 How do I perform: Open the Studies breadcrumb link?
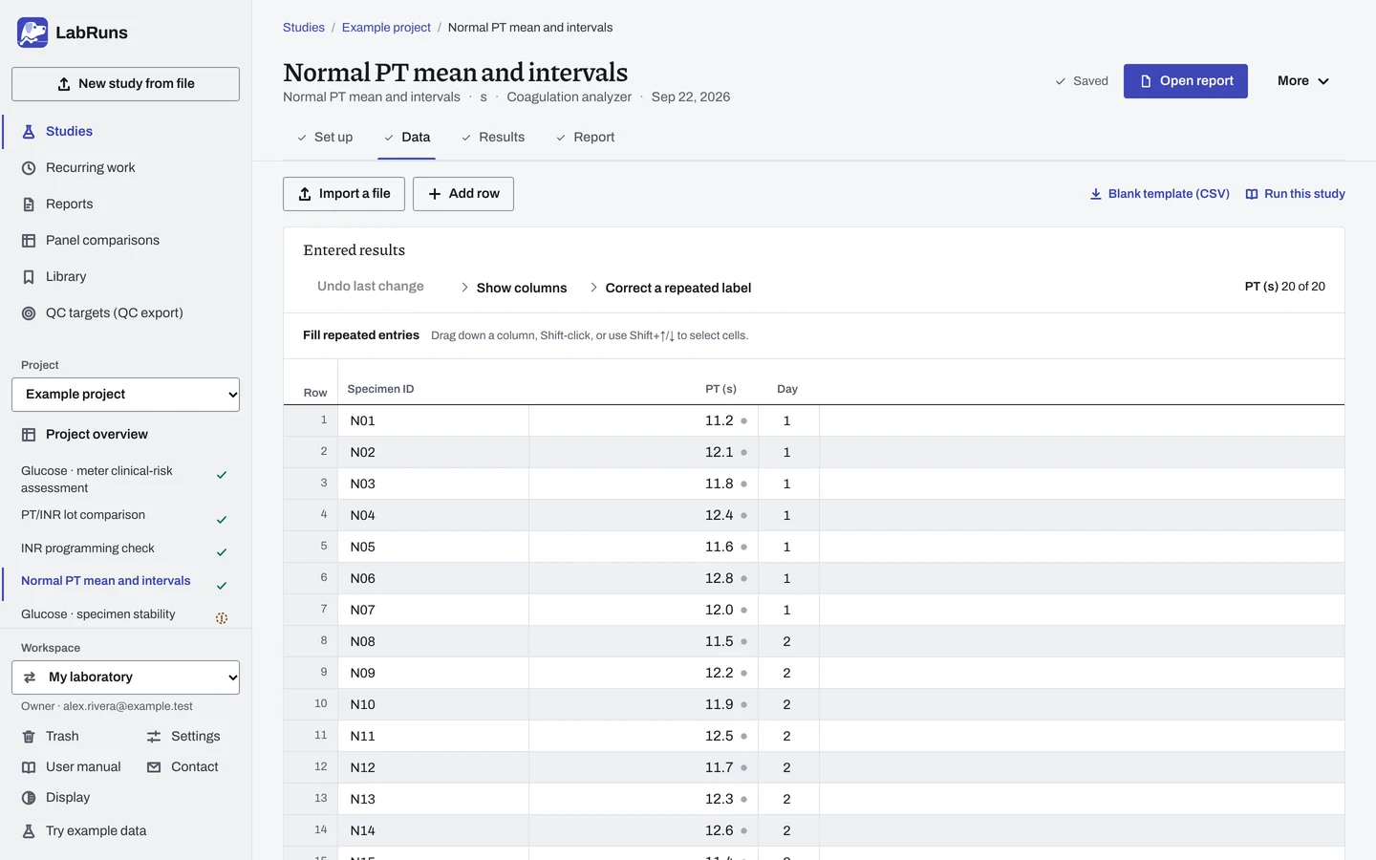(x=304, y=28)
